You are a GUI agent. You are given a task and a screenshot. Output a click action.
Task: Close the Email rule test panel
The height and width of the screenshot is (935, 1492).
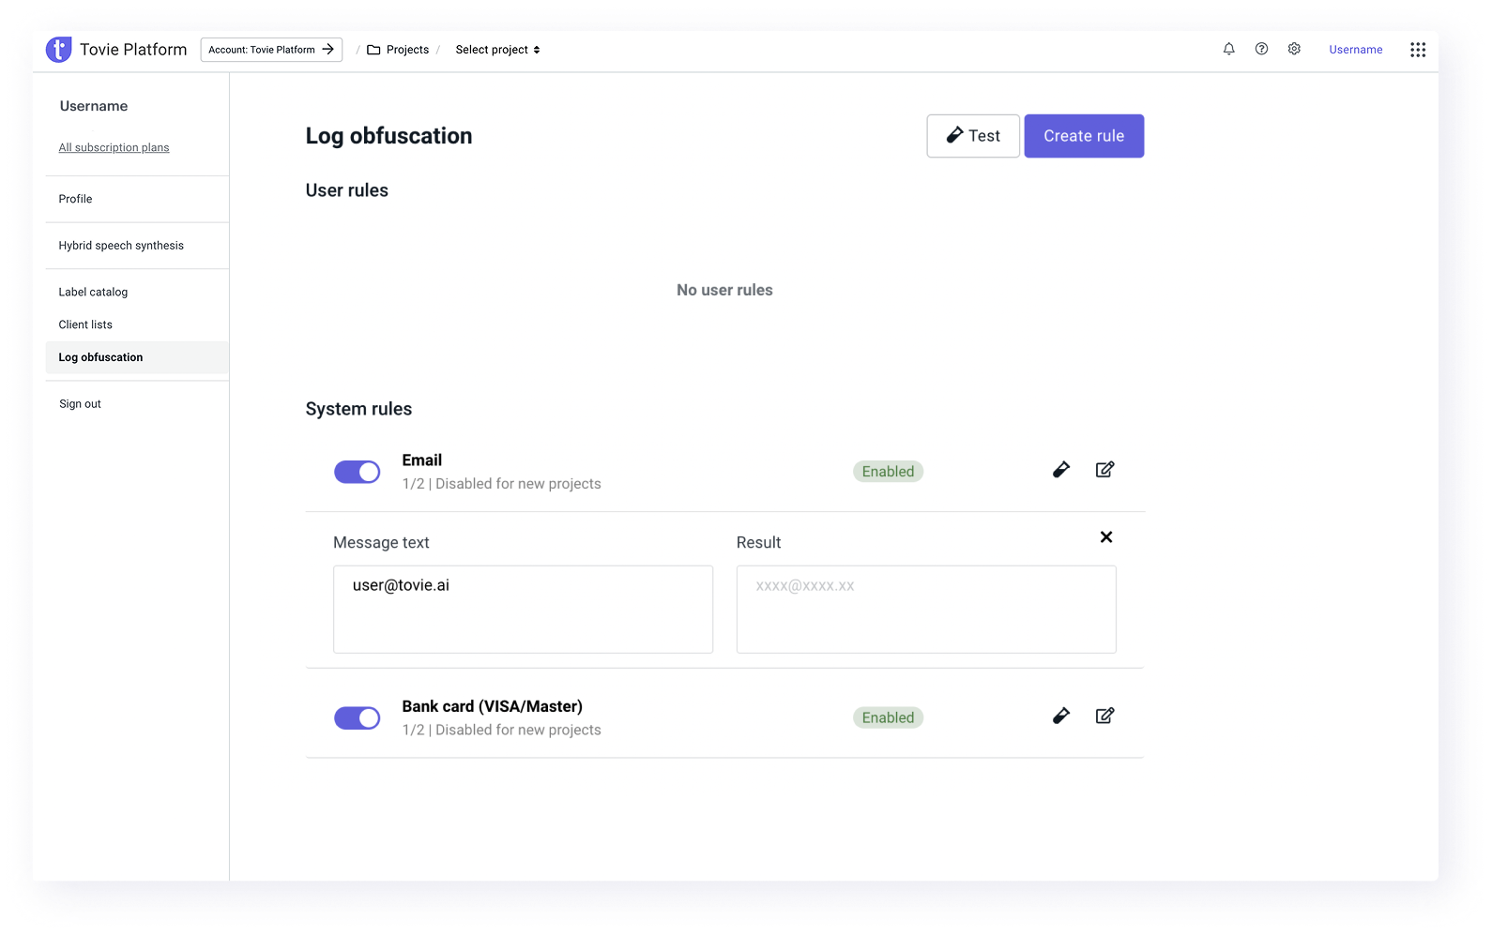(x=1106, y=537)
